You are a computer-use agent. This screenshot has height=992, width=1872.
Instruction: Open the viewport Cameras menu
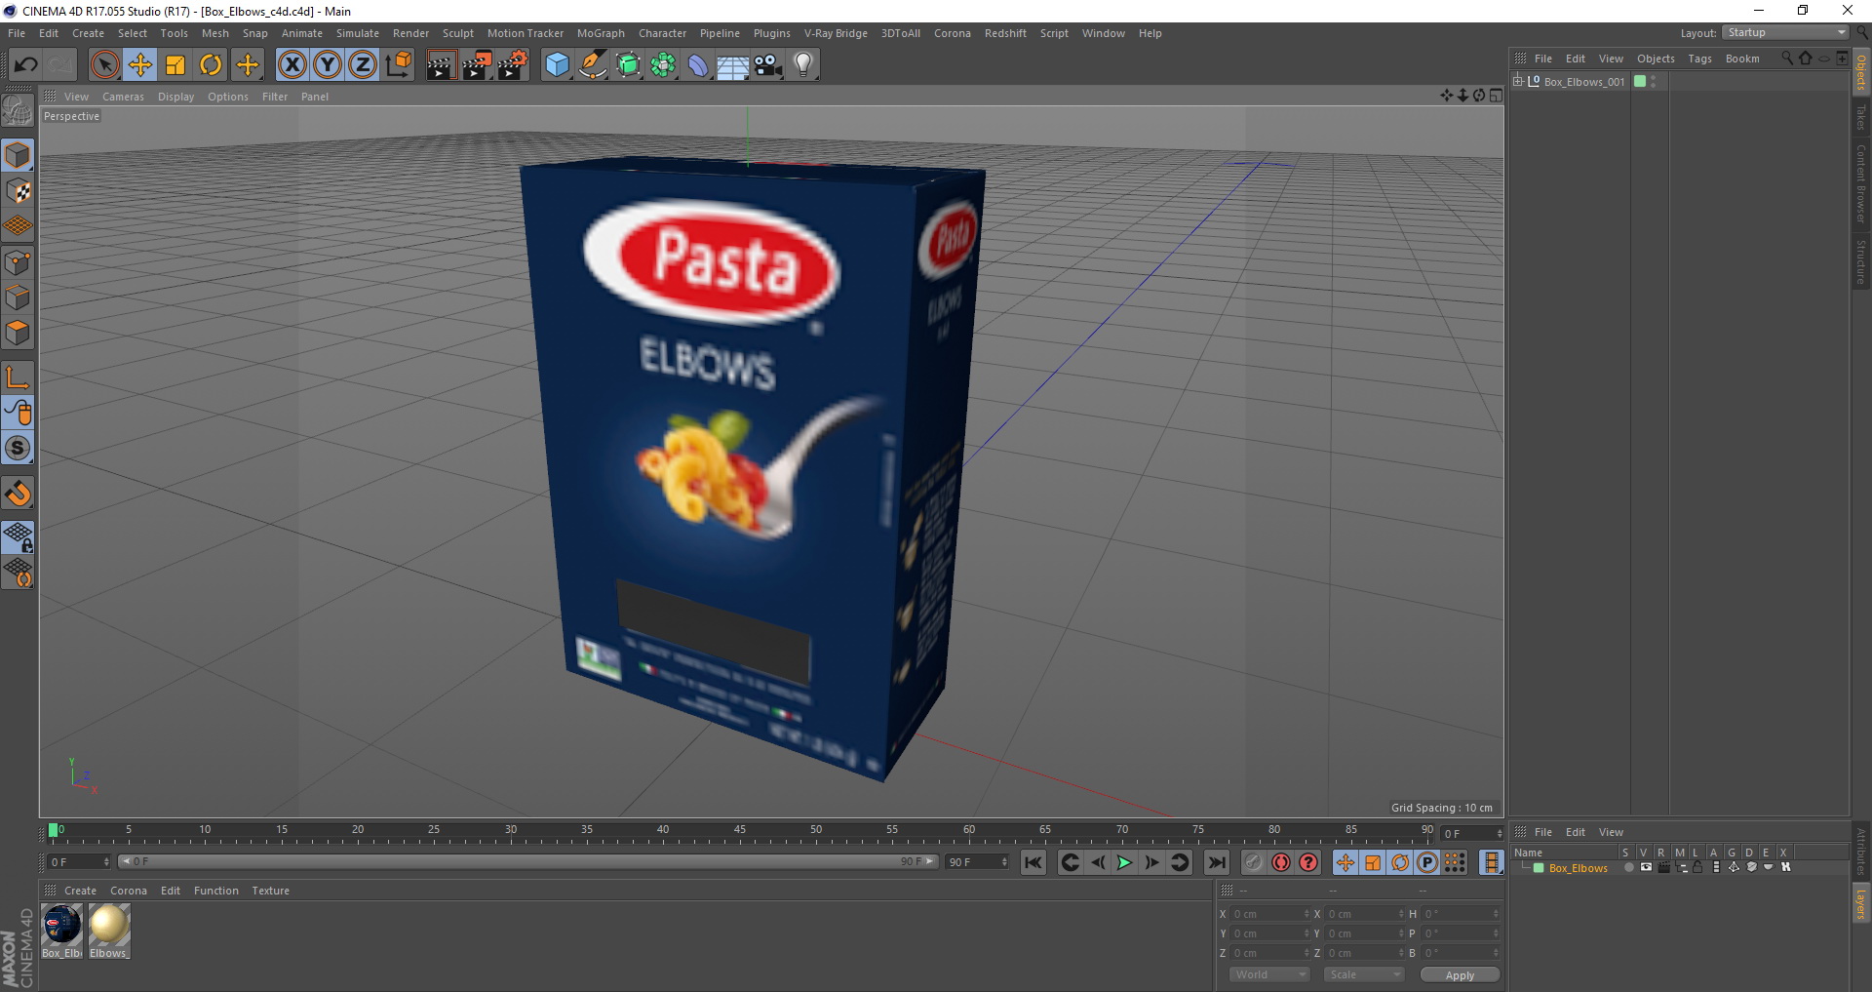click(123, 97)
